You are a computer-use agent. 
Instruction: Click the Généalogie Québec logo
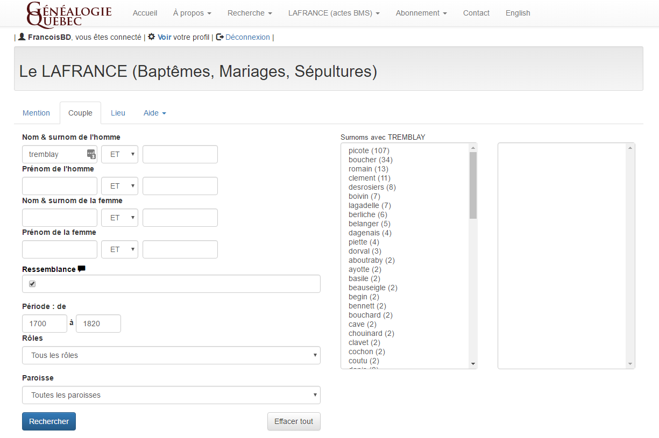click(69, 15)
